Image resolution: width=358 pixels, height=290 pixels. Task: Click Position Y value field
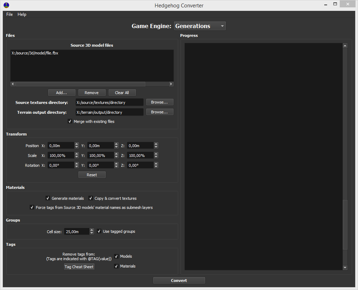100,146
